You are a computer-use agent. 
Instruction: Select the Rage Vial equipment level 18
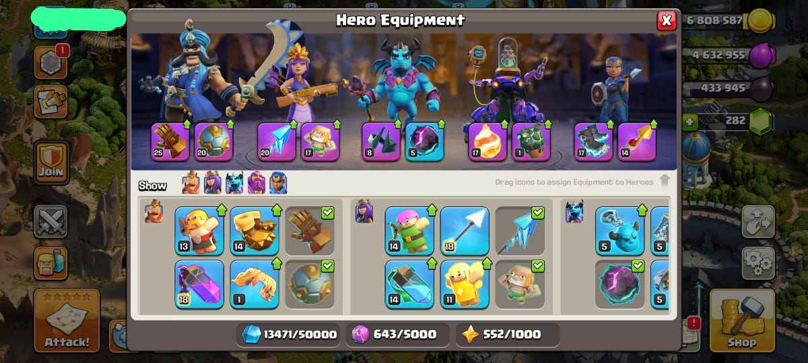199,284
